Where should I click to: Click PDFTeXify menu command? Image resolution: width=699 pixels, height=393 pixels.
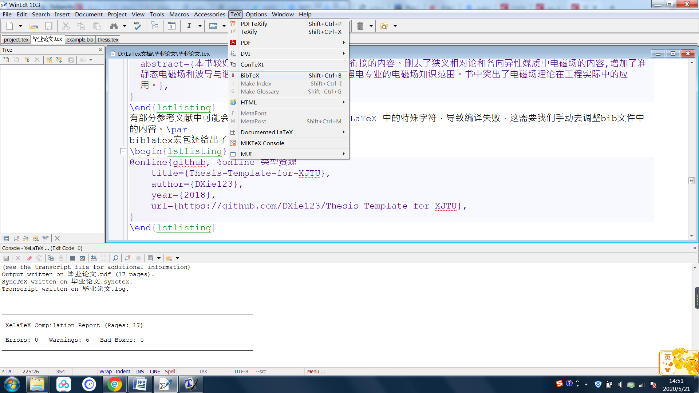(x=254, y=24)
